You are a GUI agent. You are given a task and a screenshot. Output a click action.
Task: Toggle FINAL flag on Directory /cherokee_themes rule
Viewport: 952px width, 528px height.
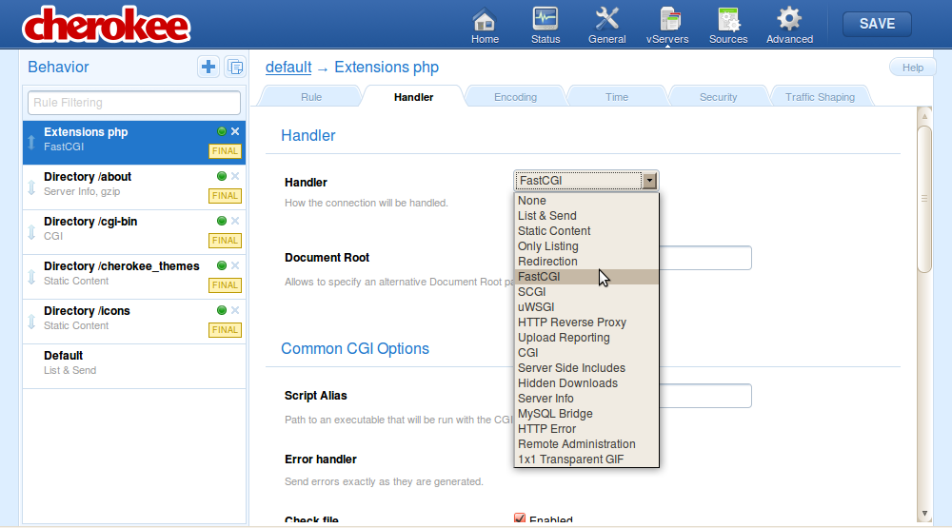(225, 285)
